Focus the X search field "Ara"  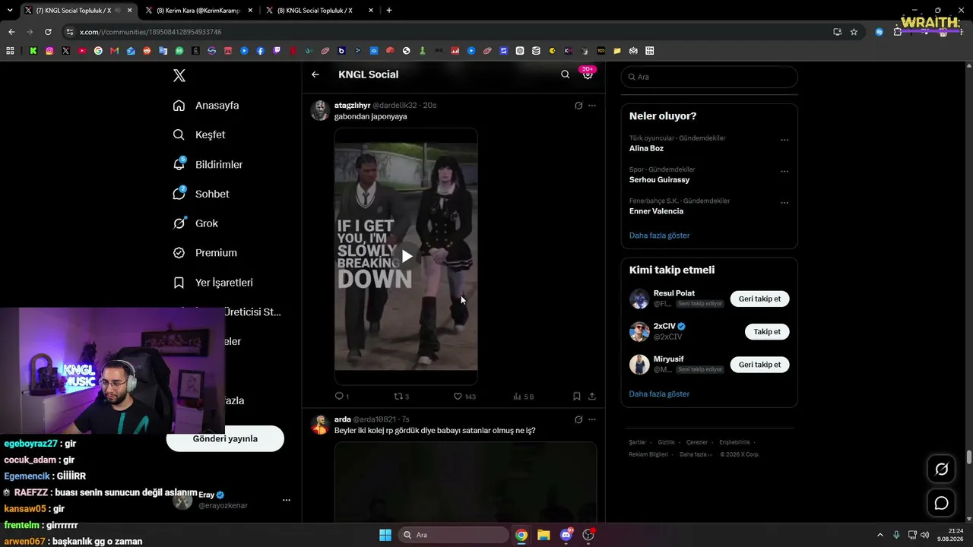[709, 77]
